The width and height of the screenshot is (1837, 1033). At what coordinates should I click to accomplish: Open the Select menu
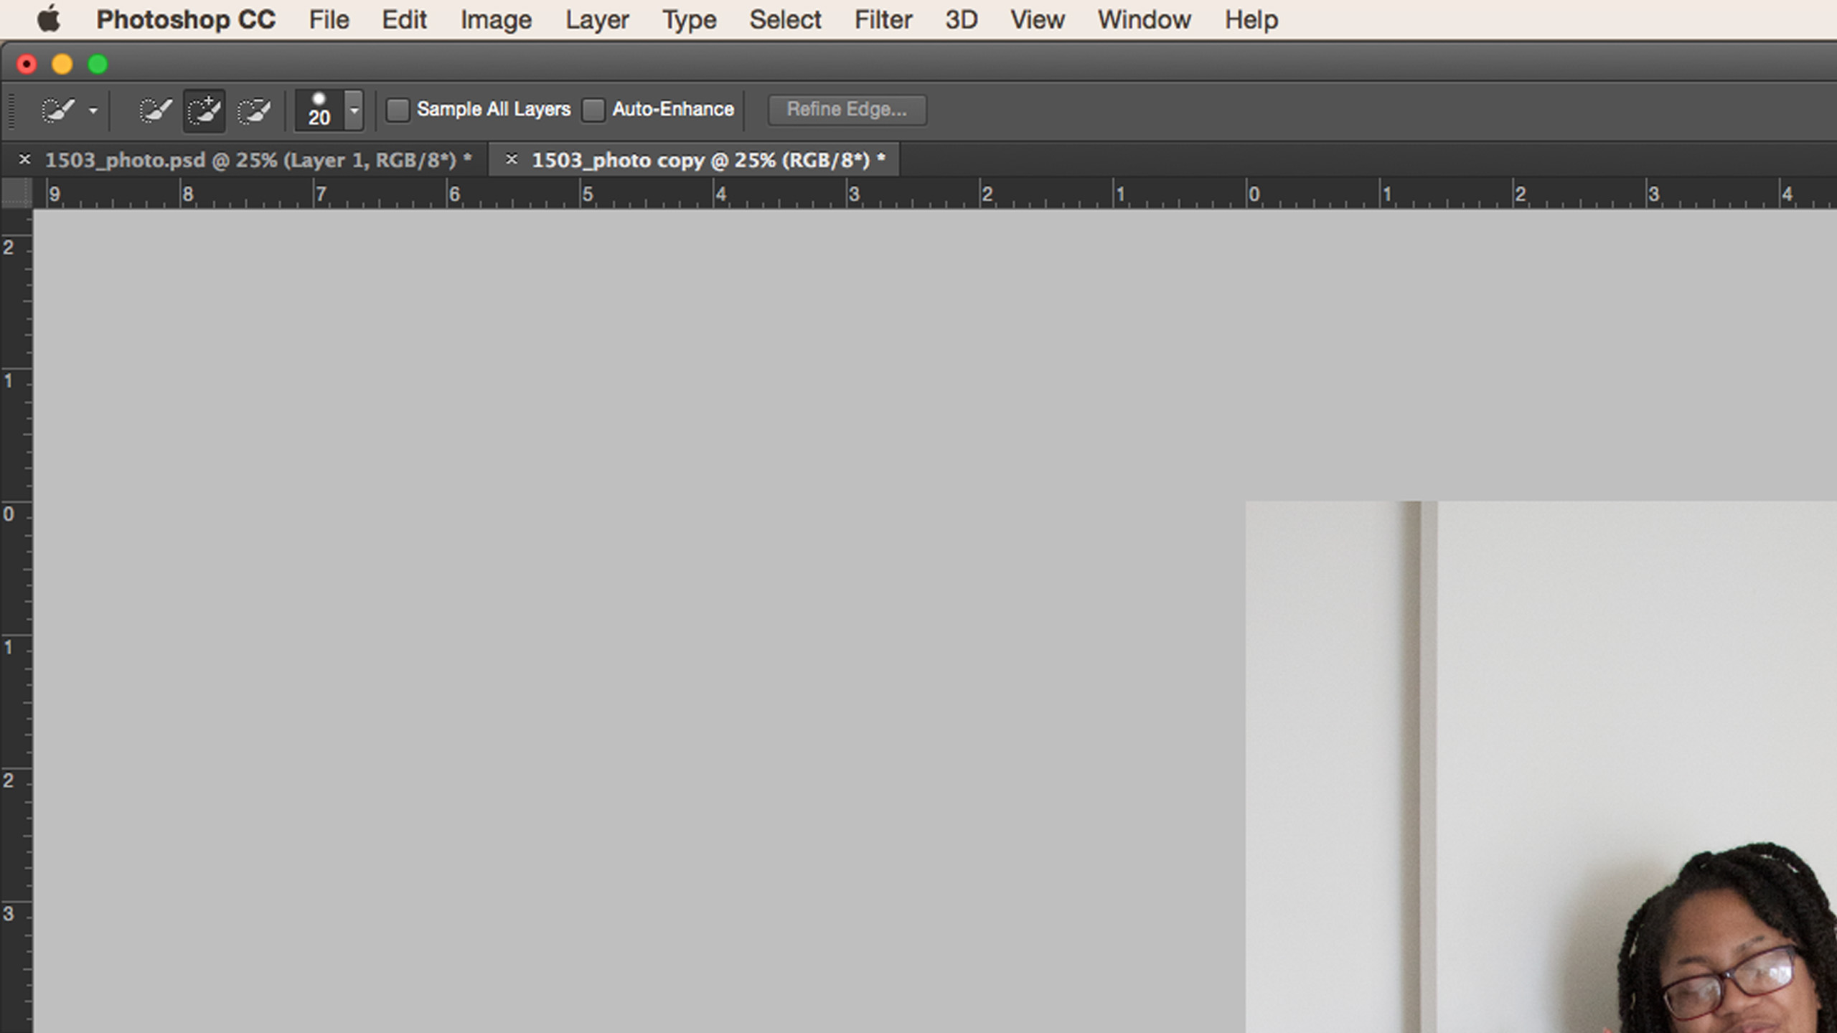[x=785, y=19]
